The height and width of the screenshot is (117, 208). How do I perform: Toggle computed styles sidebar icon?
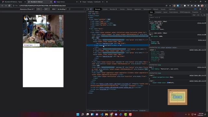click(x=204, y=15)
